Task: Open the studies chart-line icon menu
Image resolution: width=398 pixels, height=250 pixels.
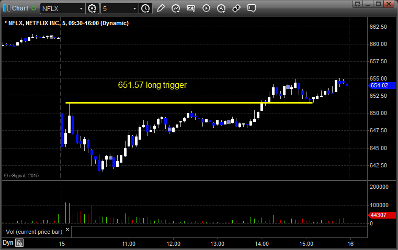Action: pyautogui.click(x=176, y=8)
